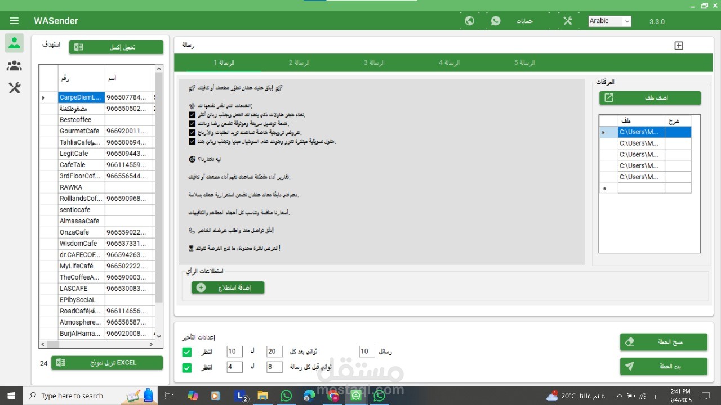This screenshot has height=405, width=721.
Task: Click the delay field showing 8
Action: (274, 367)
